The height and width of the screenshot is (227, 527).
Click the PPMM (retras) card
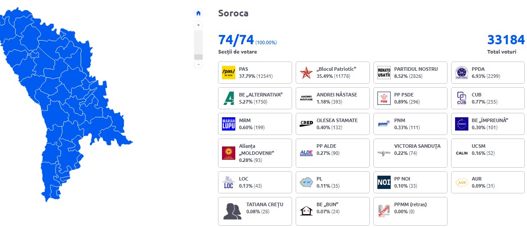coord(410,211)
